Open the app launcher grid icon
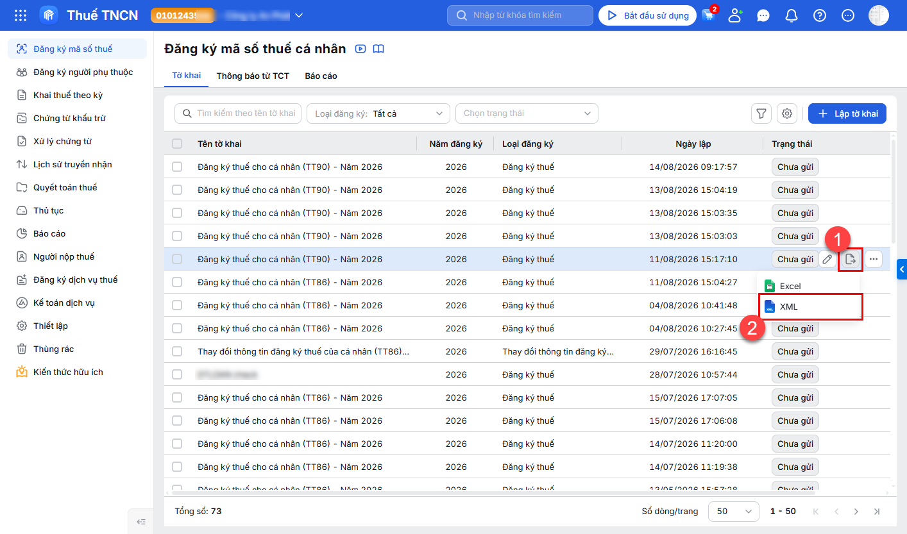The width and height of the screenshot is (907, 534). 21,15
